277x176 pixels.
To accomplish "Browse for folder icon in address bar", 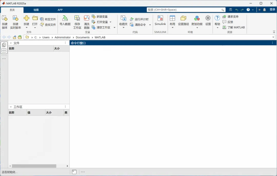I will point(20,37).
